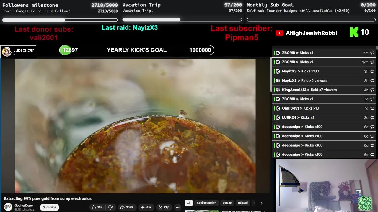The image size is (378, 212).
Task: Click the Ask button
Action: pyautogui.click(x=146, y=207)
